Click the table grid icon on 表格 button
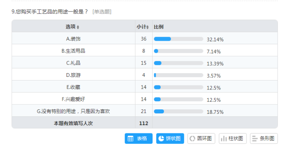Viewport: 290px width, 150px height. [131, 139]
